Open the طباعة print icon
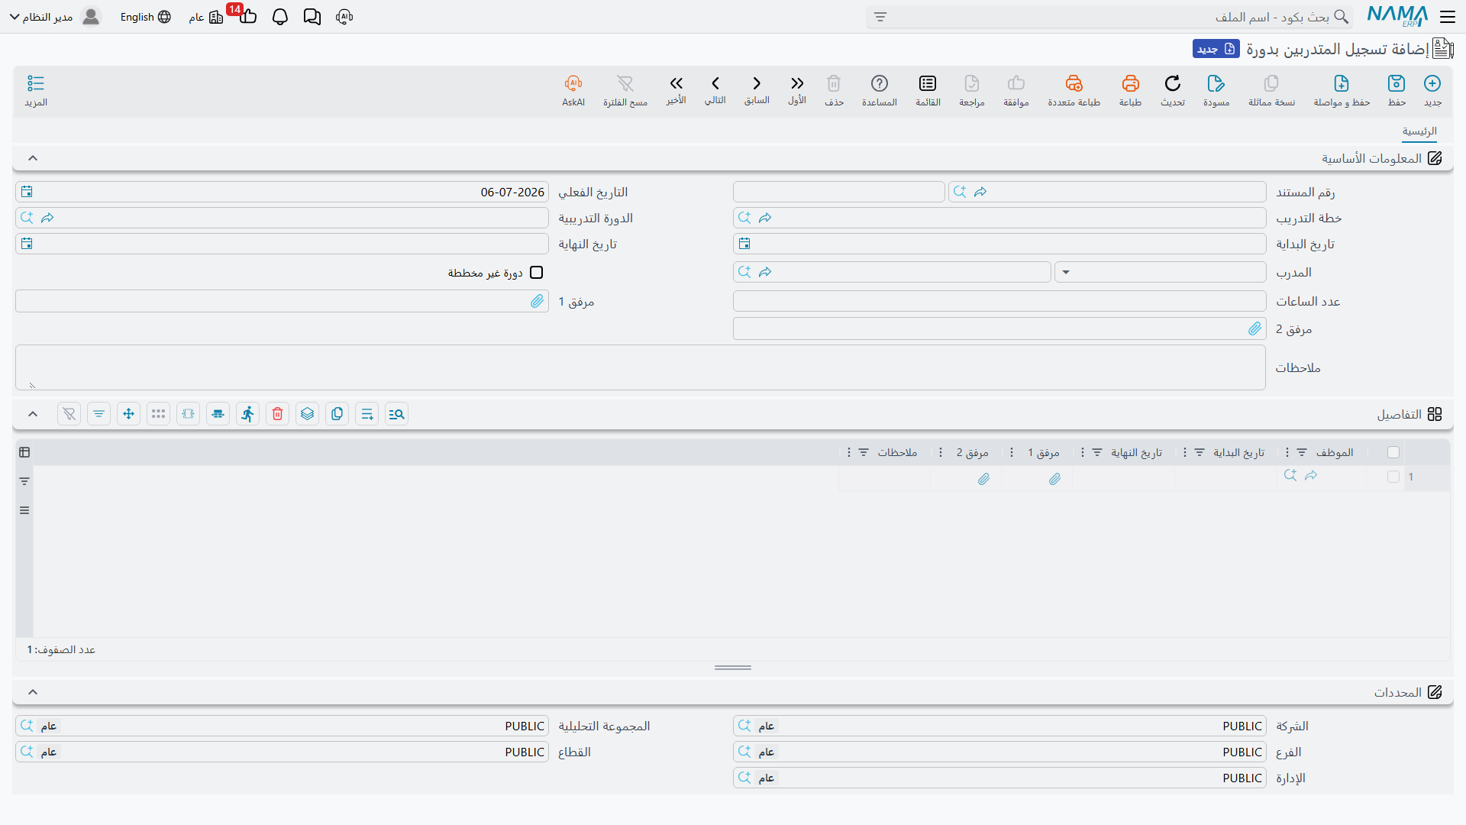This screenshot has height=825, width=1466. (x=1130, y=83)
